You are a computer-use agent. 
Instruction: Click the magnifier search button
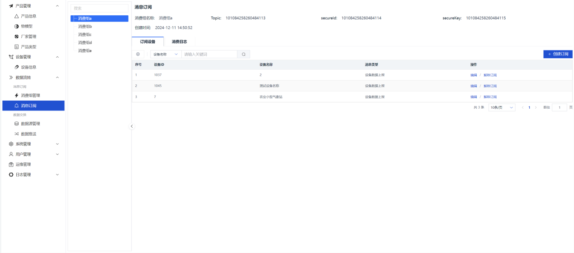[x=243, y=54]
